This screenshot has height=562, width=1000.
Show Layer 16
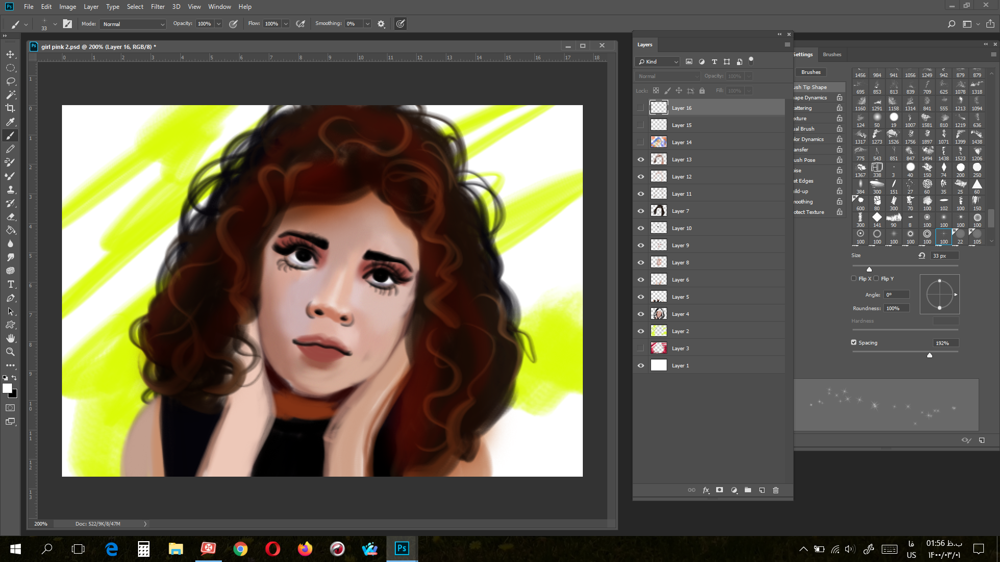[641, 108]
